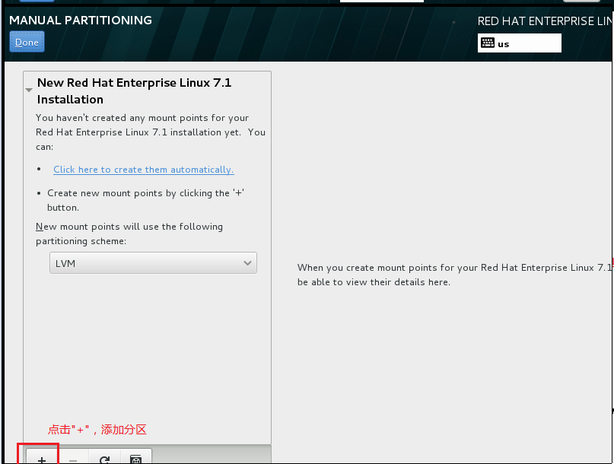Click the 'MANUAL PARTITIONING' title text

[81, 21]
